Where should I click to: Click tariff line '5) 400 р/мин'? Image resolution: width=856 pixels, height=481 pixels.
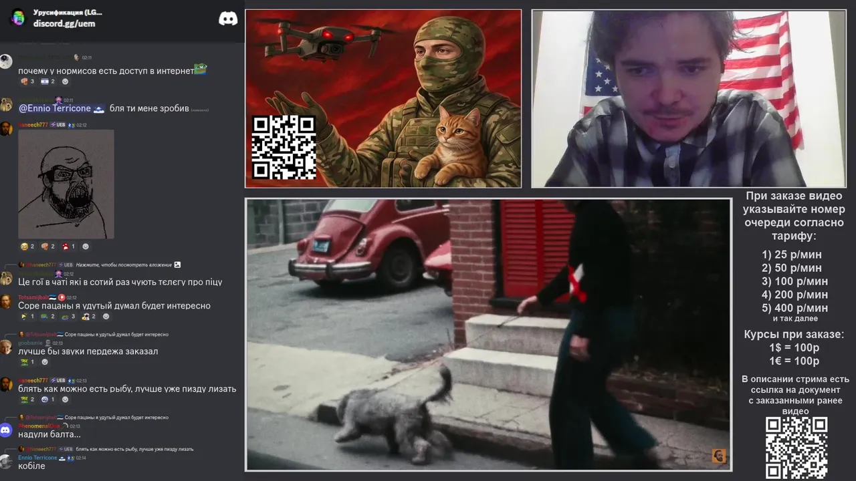[x=794, y=308]
